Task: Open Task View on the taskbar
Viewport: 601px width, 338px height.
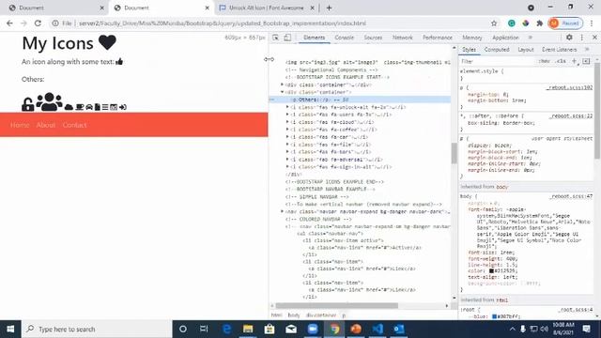Action: pos(204,329)
